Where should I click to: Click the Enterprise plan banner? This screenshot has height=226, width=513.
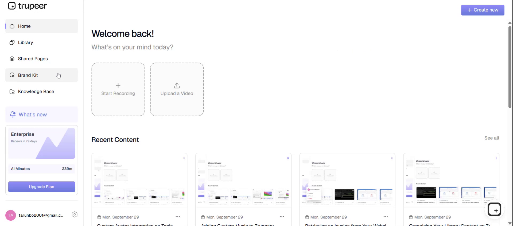pos(42,143)
